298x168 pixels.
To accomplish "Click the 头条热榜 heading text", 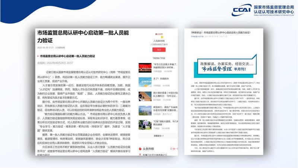I will click(148, 149).
